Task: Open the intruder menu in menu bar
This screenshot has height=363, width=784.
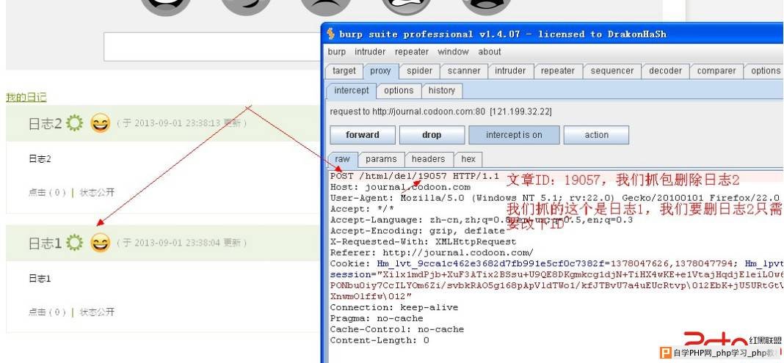Action: coord(370,51)
